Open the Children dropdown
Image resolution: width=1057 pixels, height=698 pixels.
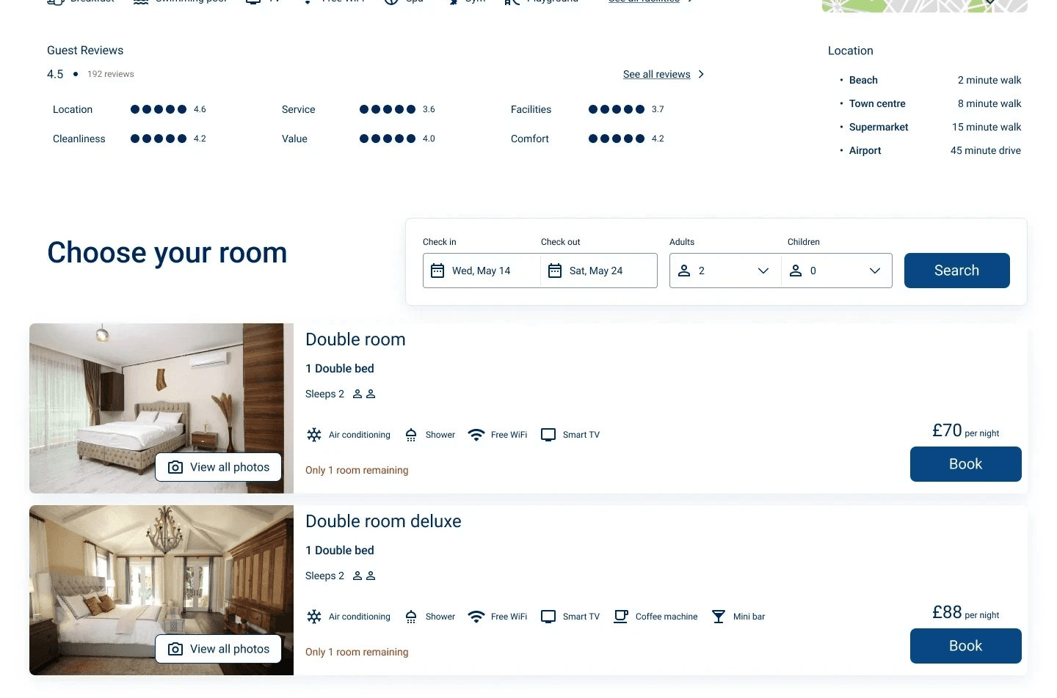pos(837,271)
